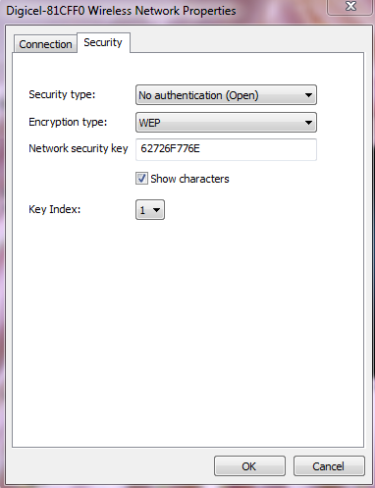Click the Encryption type label
Image resolution: width=375 pixels, height=488 pixels.
68,122
